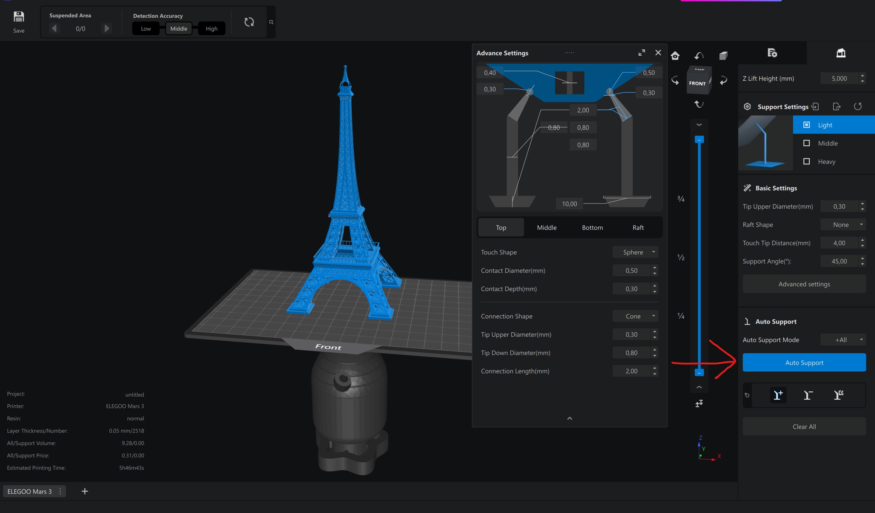Reset support settings with circular arrow
The height and width of the screenshot is (513, 875).
858,107
